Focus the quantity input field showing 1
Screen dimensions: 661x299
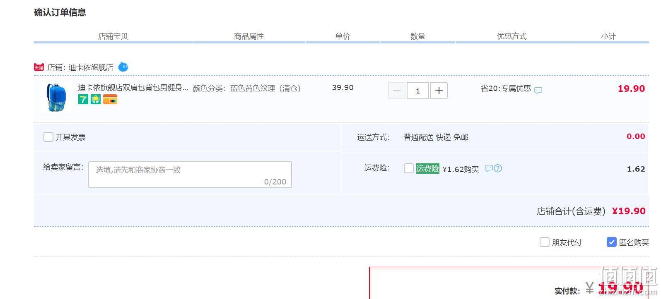[x=417, y=91]
